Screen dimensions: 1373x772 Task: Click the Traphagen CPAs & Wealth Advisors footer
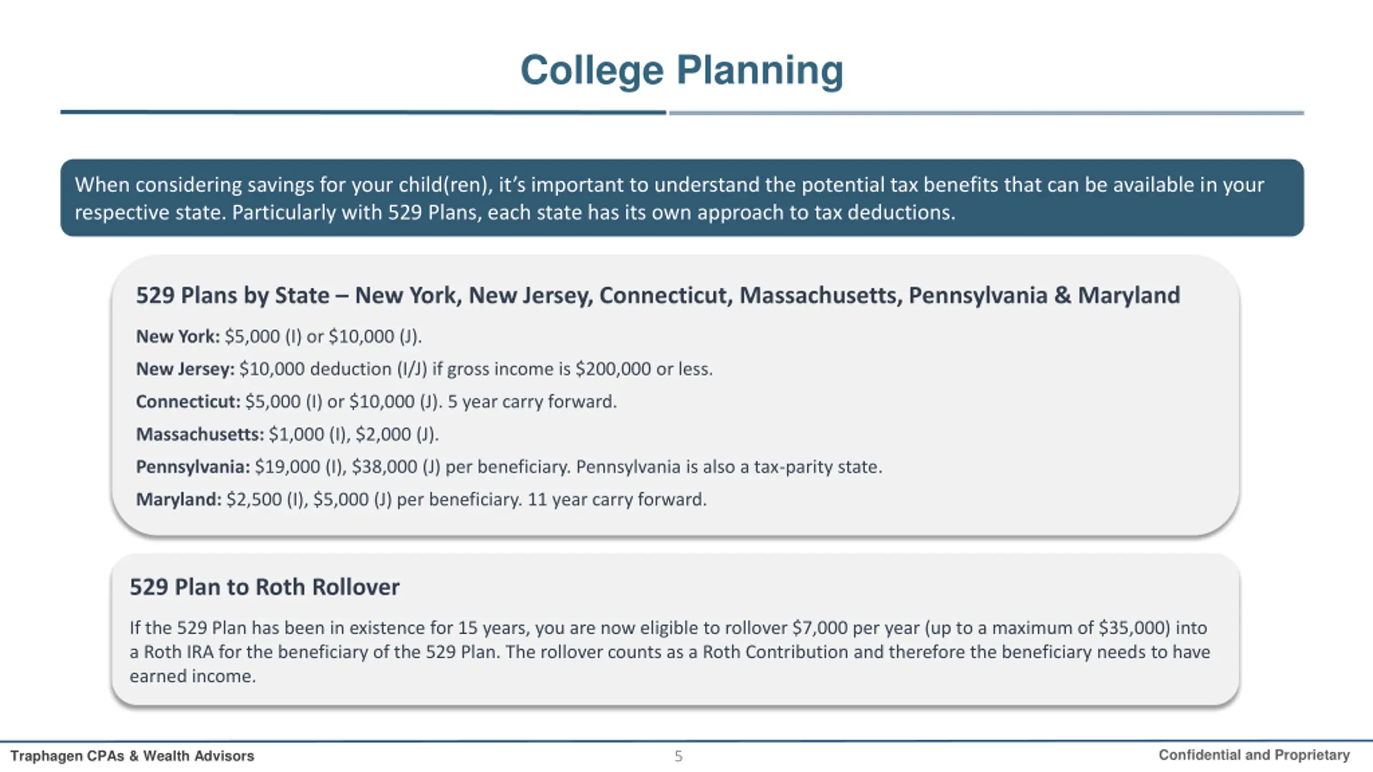(132, 756)
